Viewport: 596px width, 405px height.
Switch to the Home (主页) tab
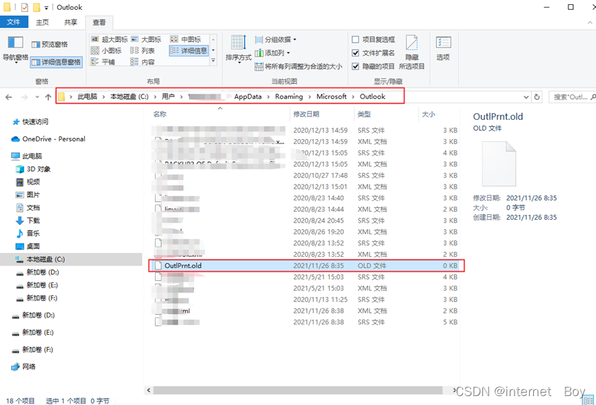[x=42, y=23]
